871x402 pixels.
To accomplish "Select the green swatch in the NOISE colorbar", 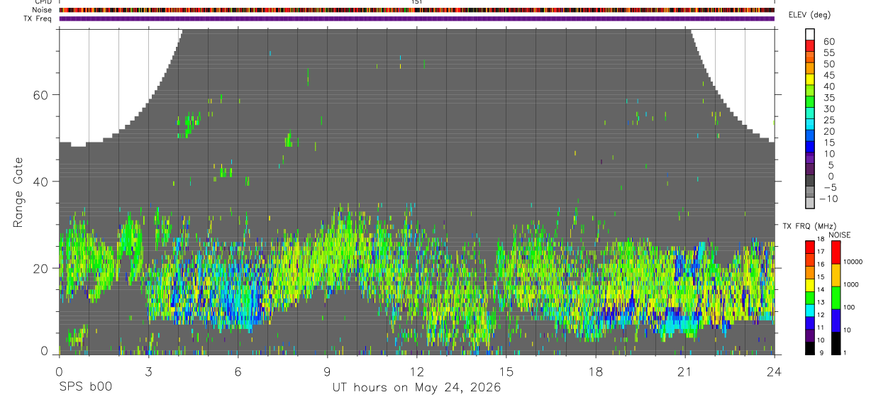I will [836, 298].
